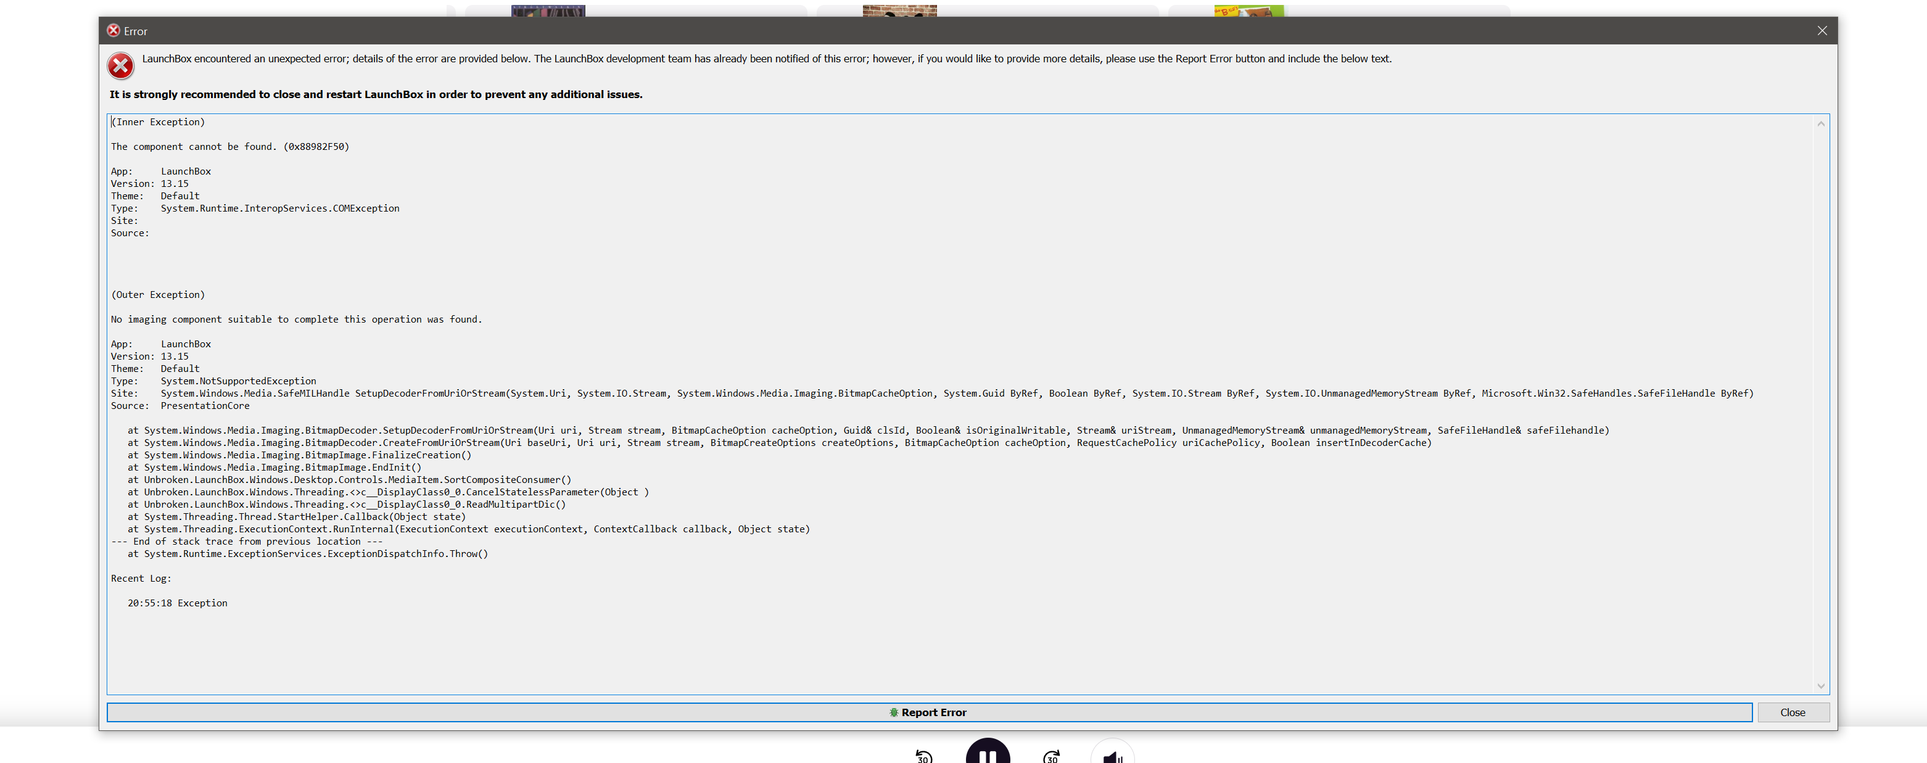Click the scroll up arrow of the error text

1821,123
